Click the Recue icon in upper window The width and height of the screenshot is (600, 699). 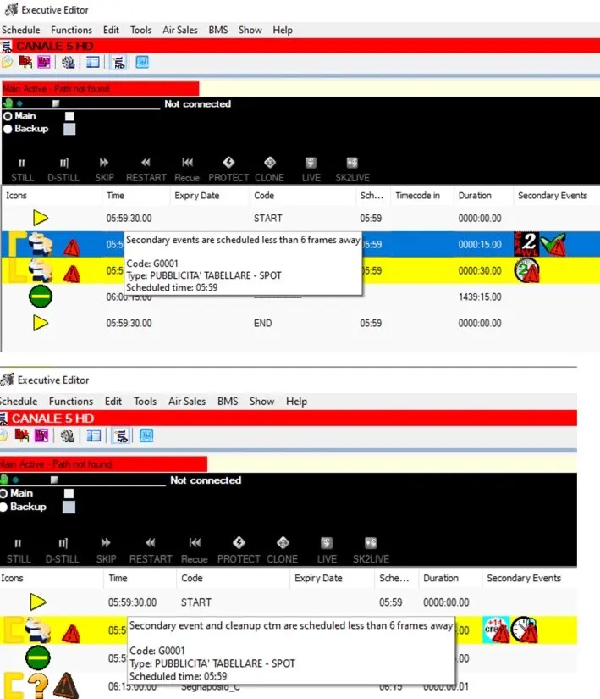pyautogui.click(x=187, y=163)
